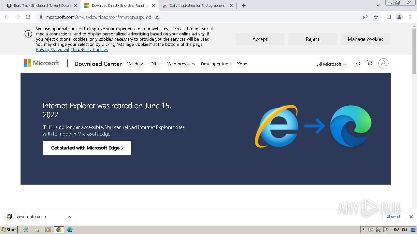The height and width of the screenshot is (234, 417).
Task: Show all downloads
Action: click(x=394, y=217)
